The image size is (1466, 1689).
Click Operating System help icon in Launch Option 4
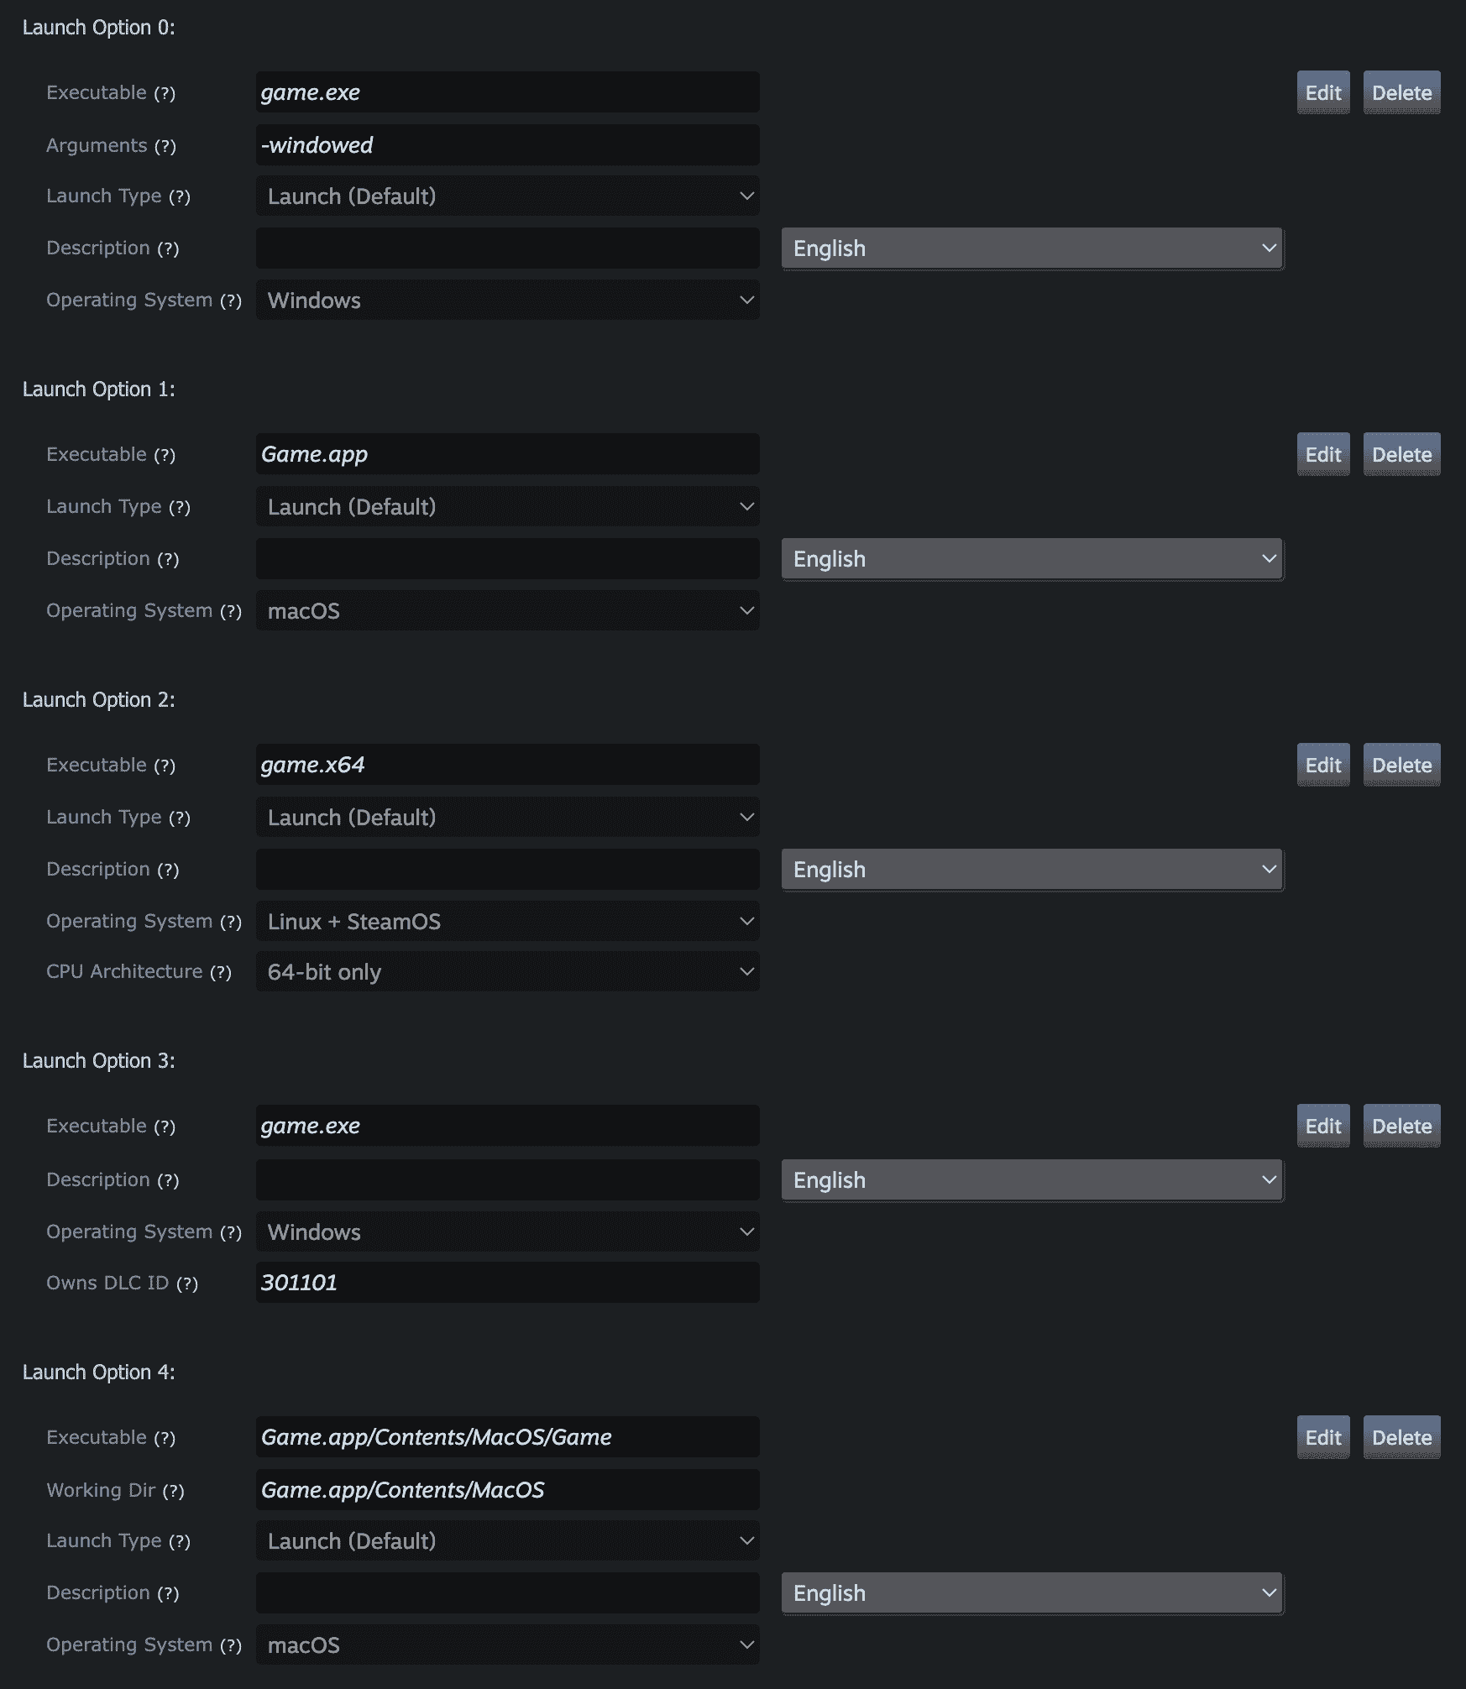pyautogui.click(x=233, y=1645)
